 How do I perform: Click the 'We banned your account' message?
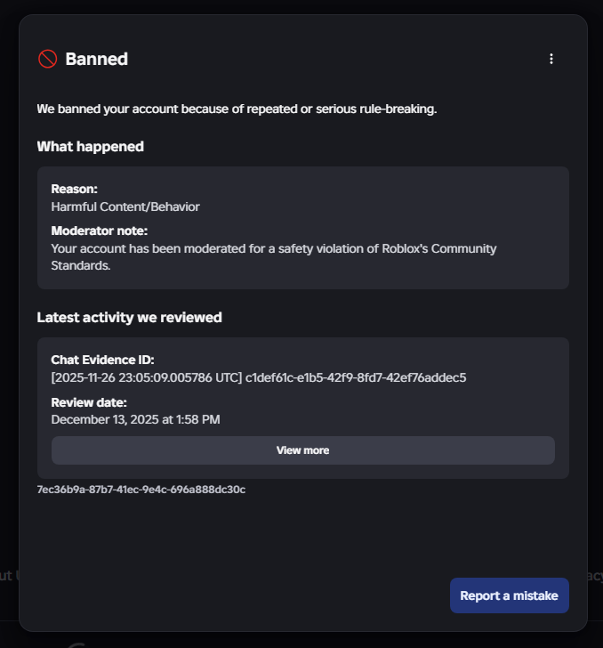[x=237, y=109]
